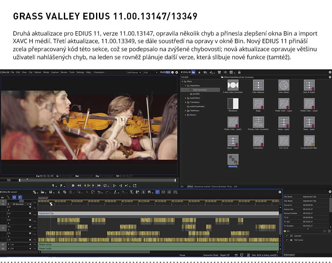The height and width of the screenshot is (263, 332).
Task: Toggle mute on video track 3V
Action: click(30, 227)
